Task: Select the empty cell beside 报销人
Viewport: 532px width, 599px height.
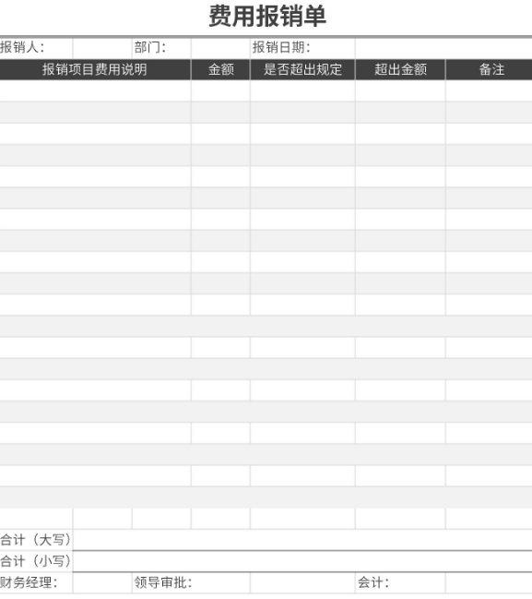Action: pos(102,48)
